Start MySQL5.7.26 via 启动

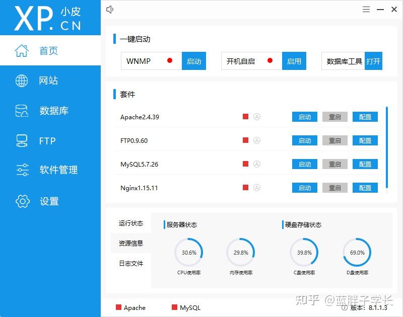[x=305, y=164]
